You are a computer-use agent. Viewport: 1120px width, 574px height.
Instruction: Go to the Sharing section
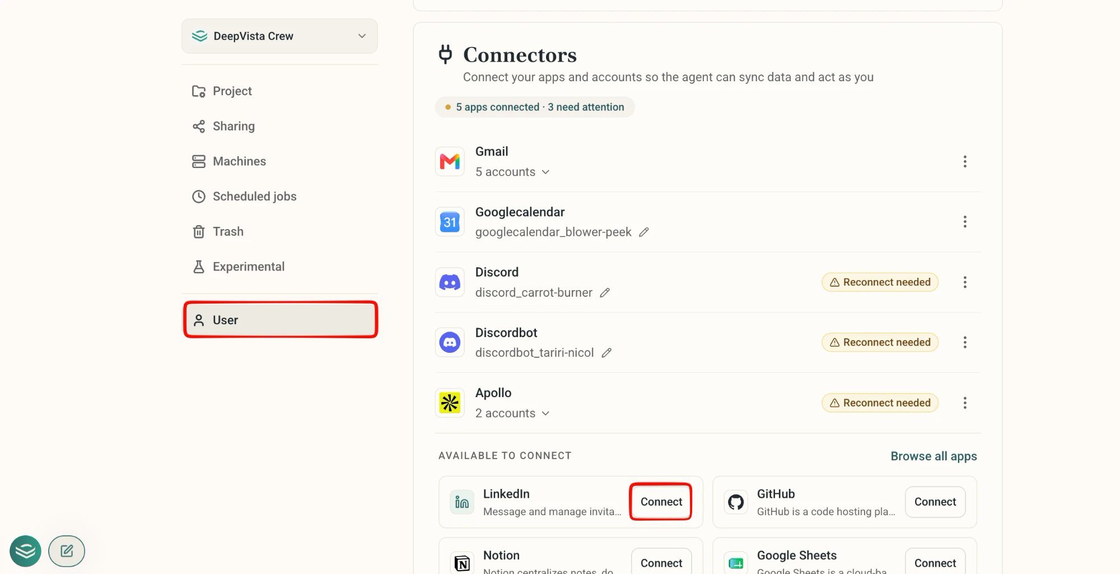(x=279, y=126)
